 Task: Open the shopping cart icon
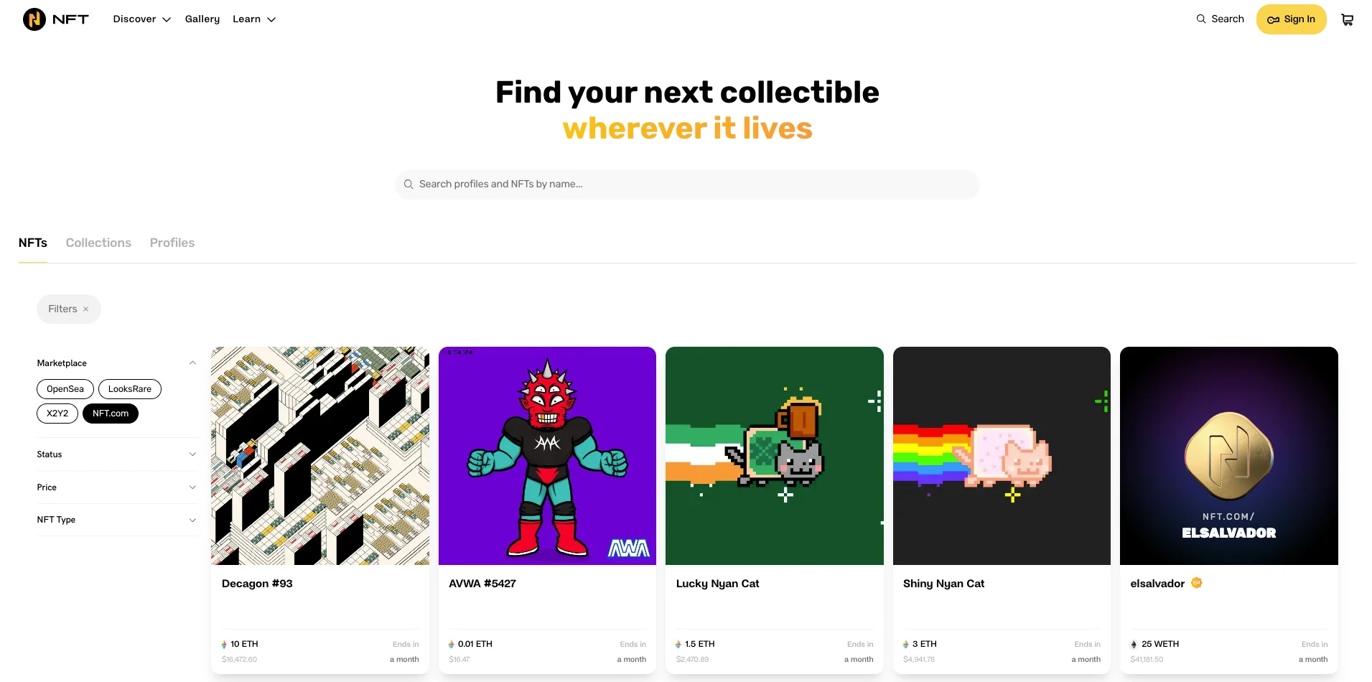coord(1347,19)
